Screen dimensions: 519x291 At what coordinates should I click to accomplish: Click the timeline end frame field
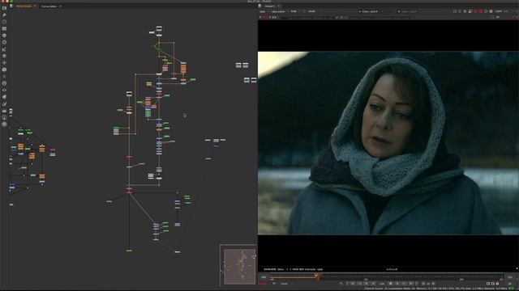(x=510, y=277)
